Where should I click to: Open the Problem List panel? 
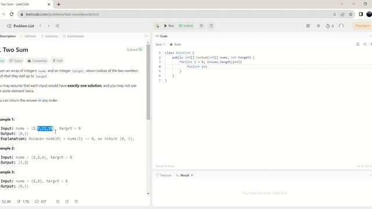[x=21, y=26]
